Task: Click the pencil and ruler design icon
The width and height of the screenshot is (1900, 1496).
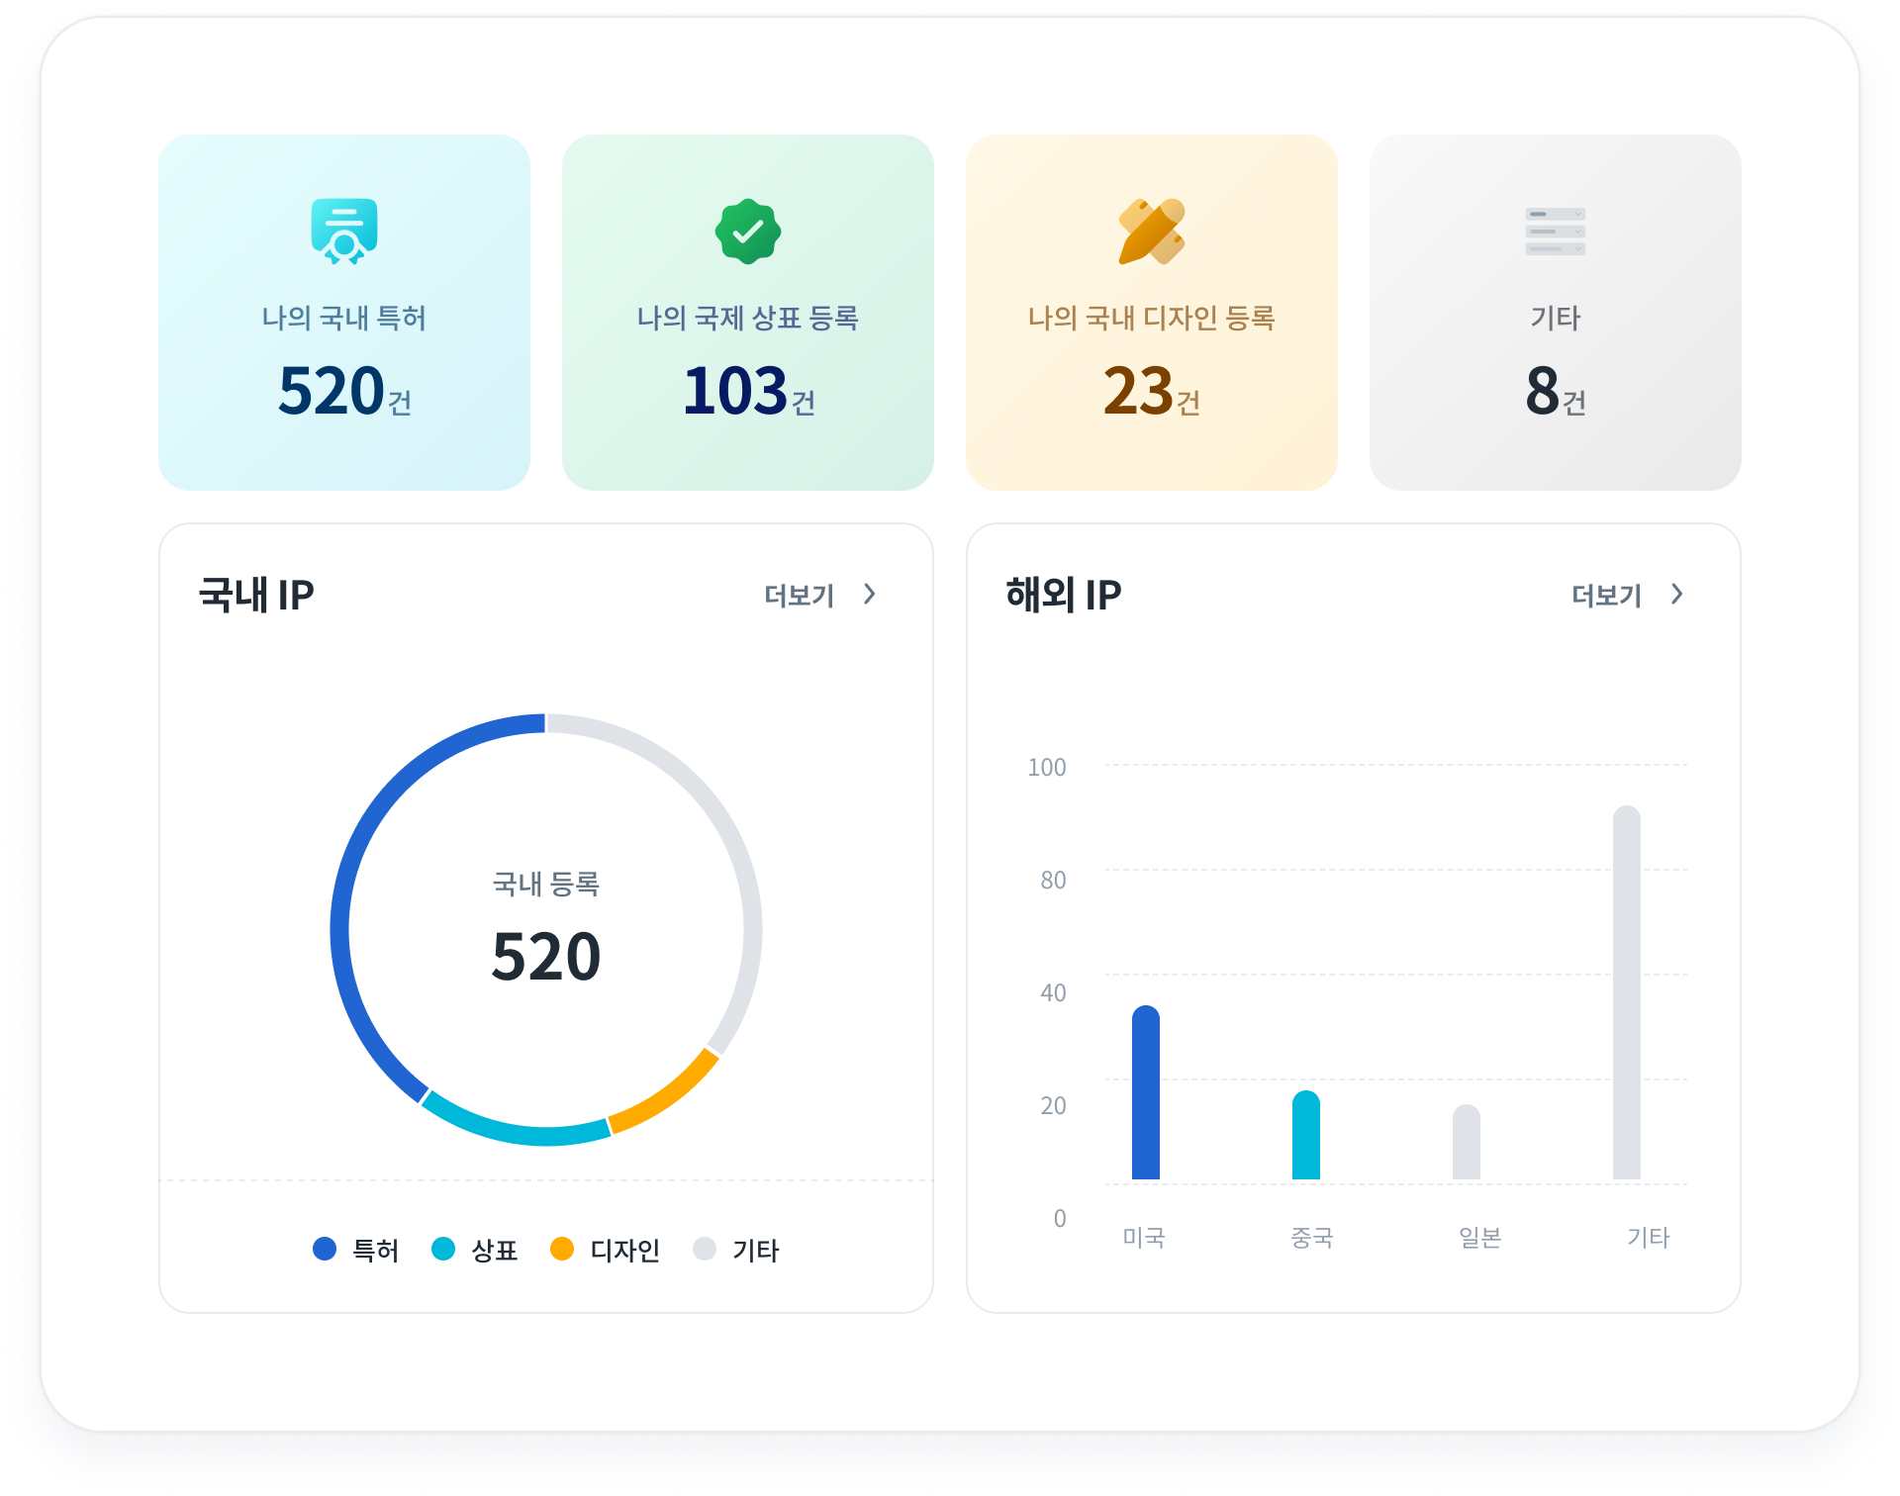Action: point(1151,232)
